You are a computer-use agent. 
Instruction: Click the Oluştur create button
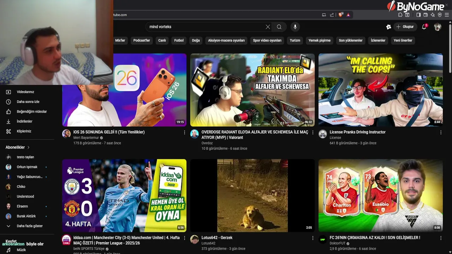pos(405,27)
